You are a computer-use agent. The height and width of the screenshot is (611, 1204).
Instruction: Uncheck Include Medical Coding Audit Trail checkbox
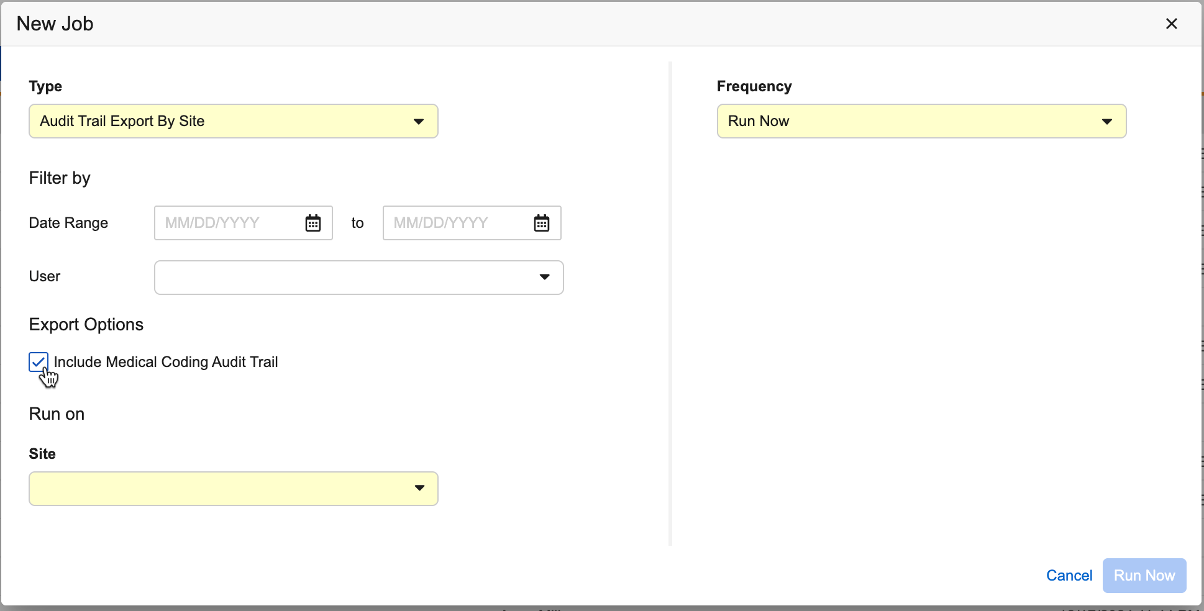coord(39,362)
